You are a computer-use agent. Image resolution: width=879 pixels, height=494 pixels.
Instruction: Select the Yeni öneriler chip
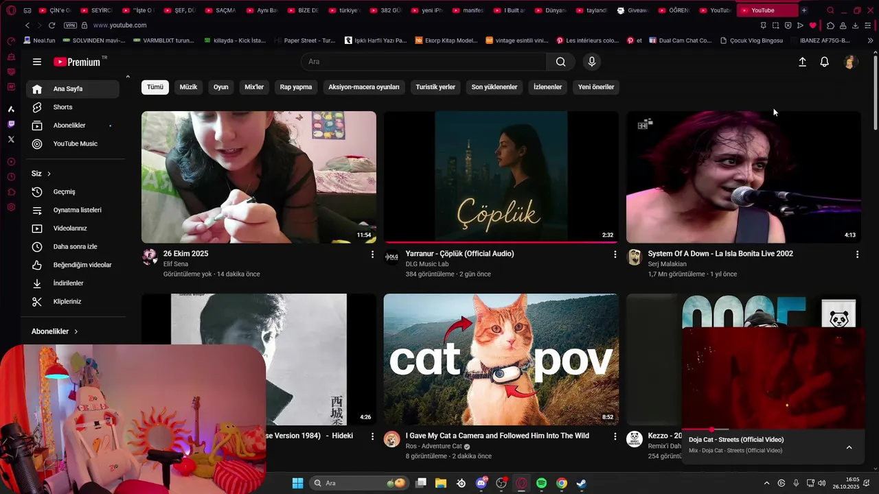coord(596,87)
